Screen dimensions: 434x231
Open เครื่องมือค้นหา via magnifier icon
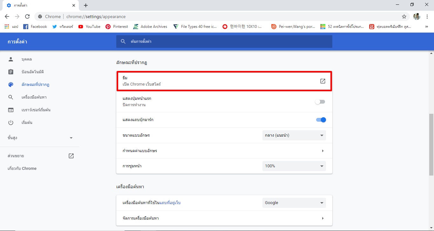click(11, 97)
